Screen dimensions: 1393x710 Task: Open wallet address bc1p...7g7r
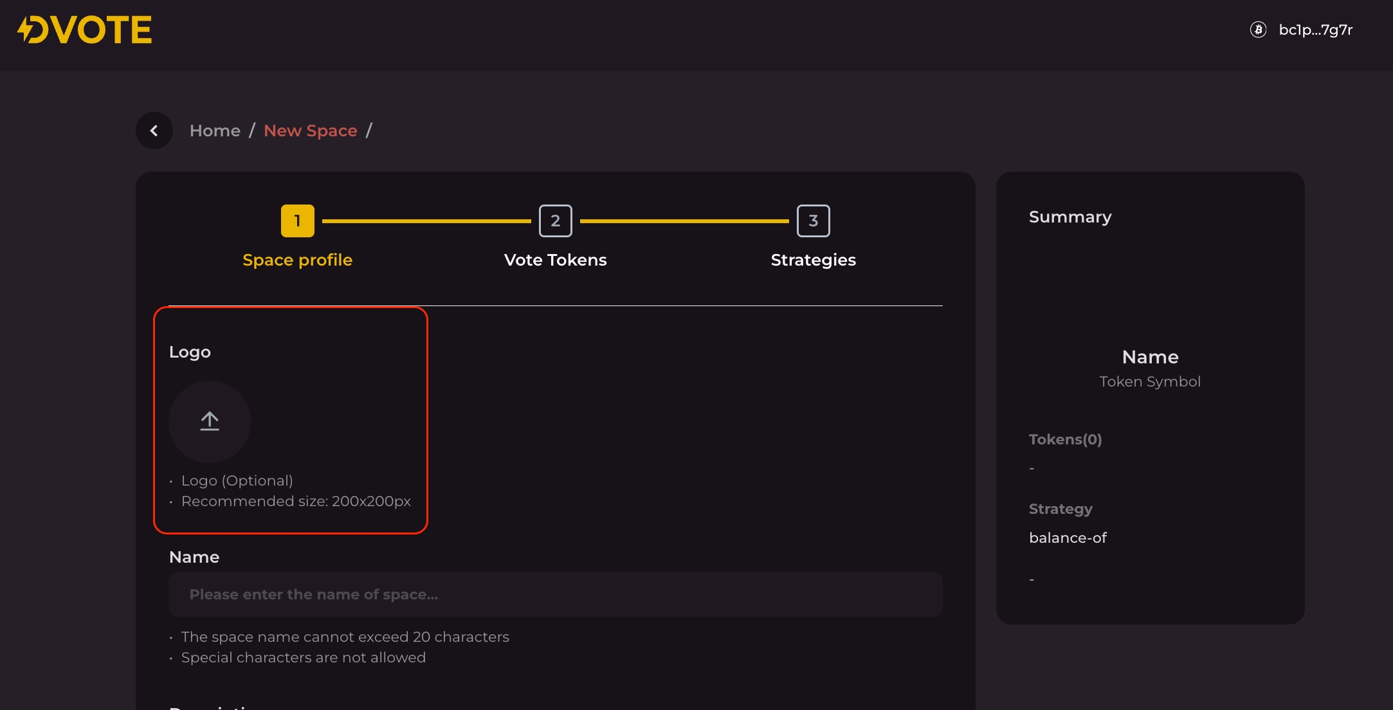pyautogui.click(x=1315, y=30)
